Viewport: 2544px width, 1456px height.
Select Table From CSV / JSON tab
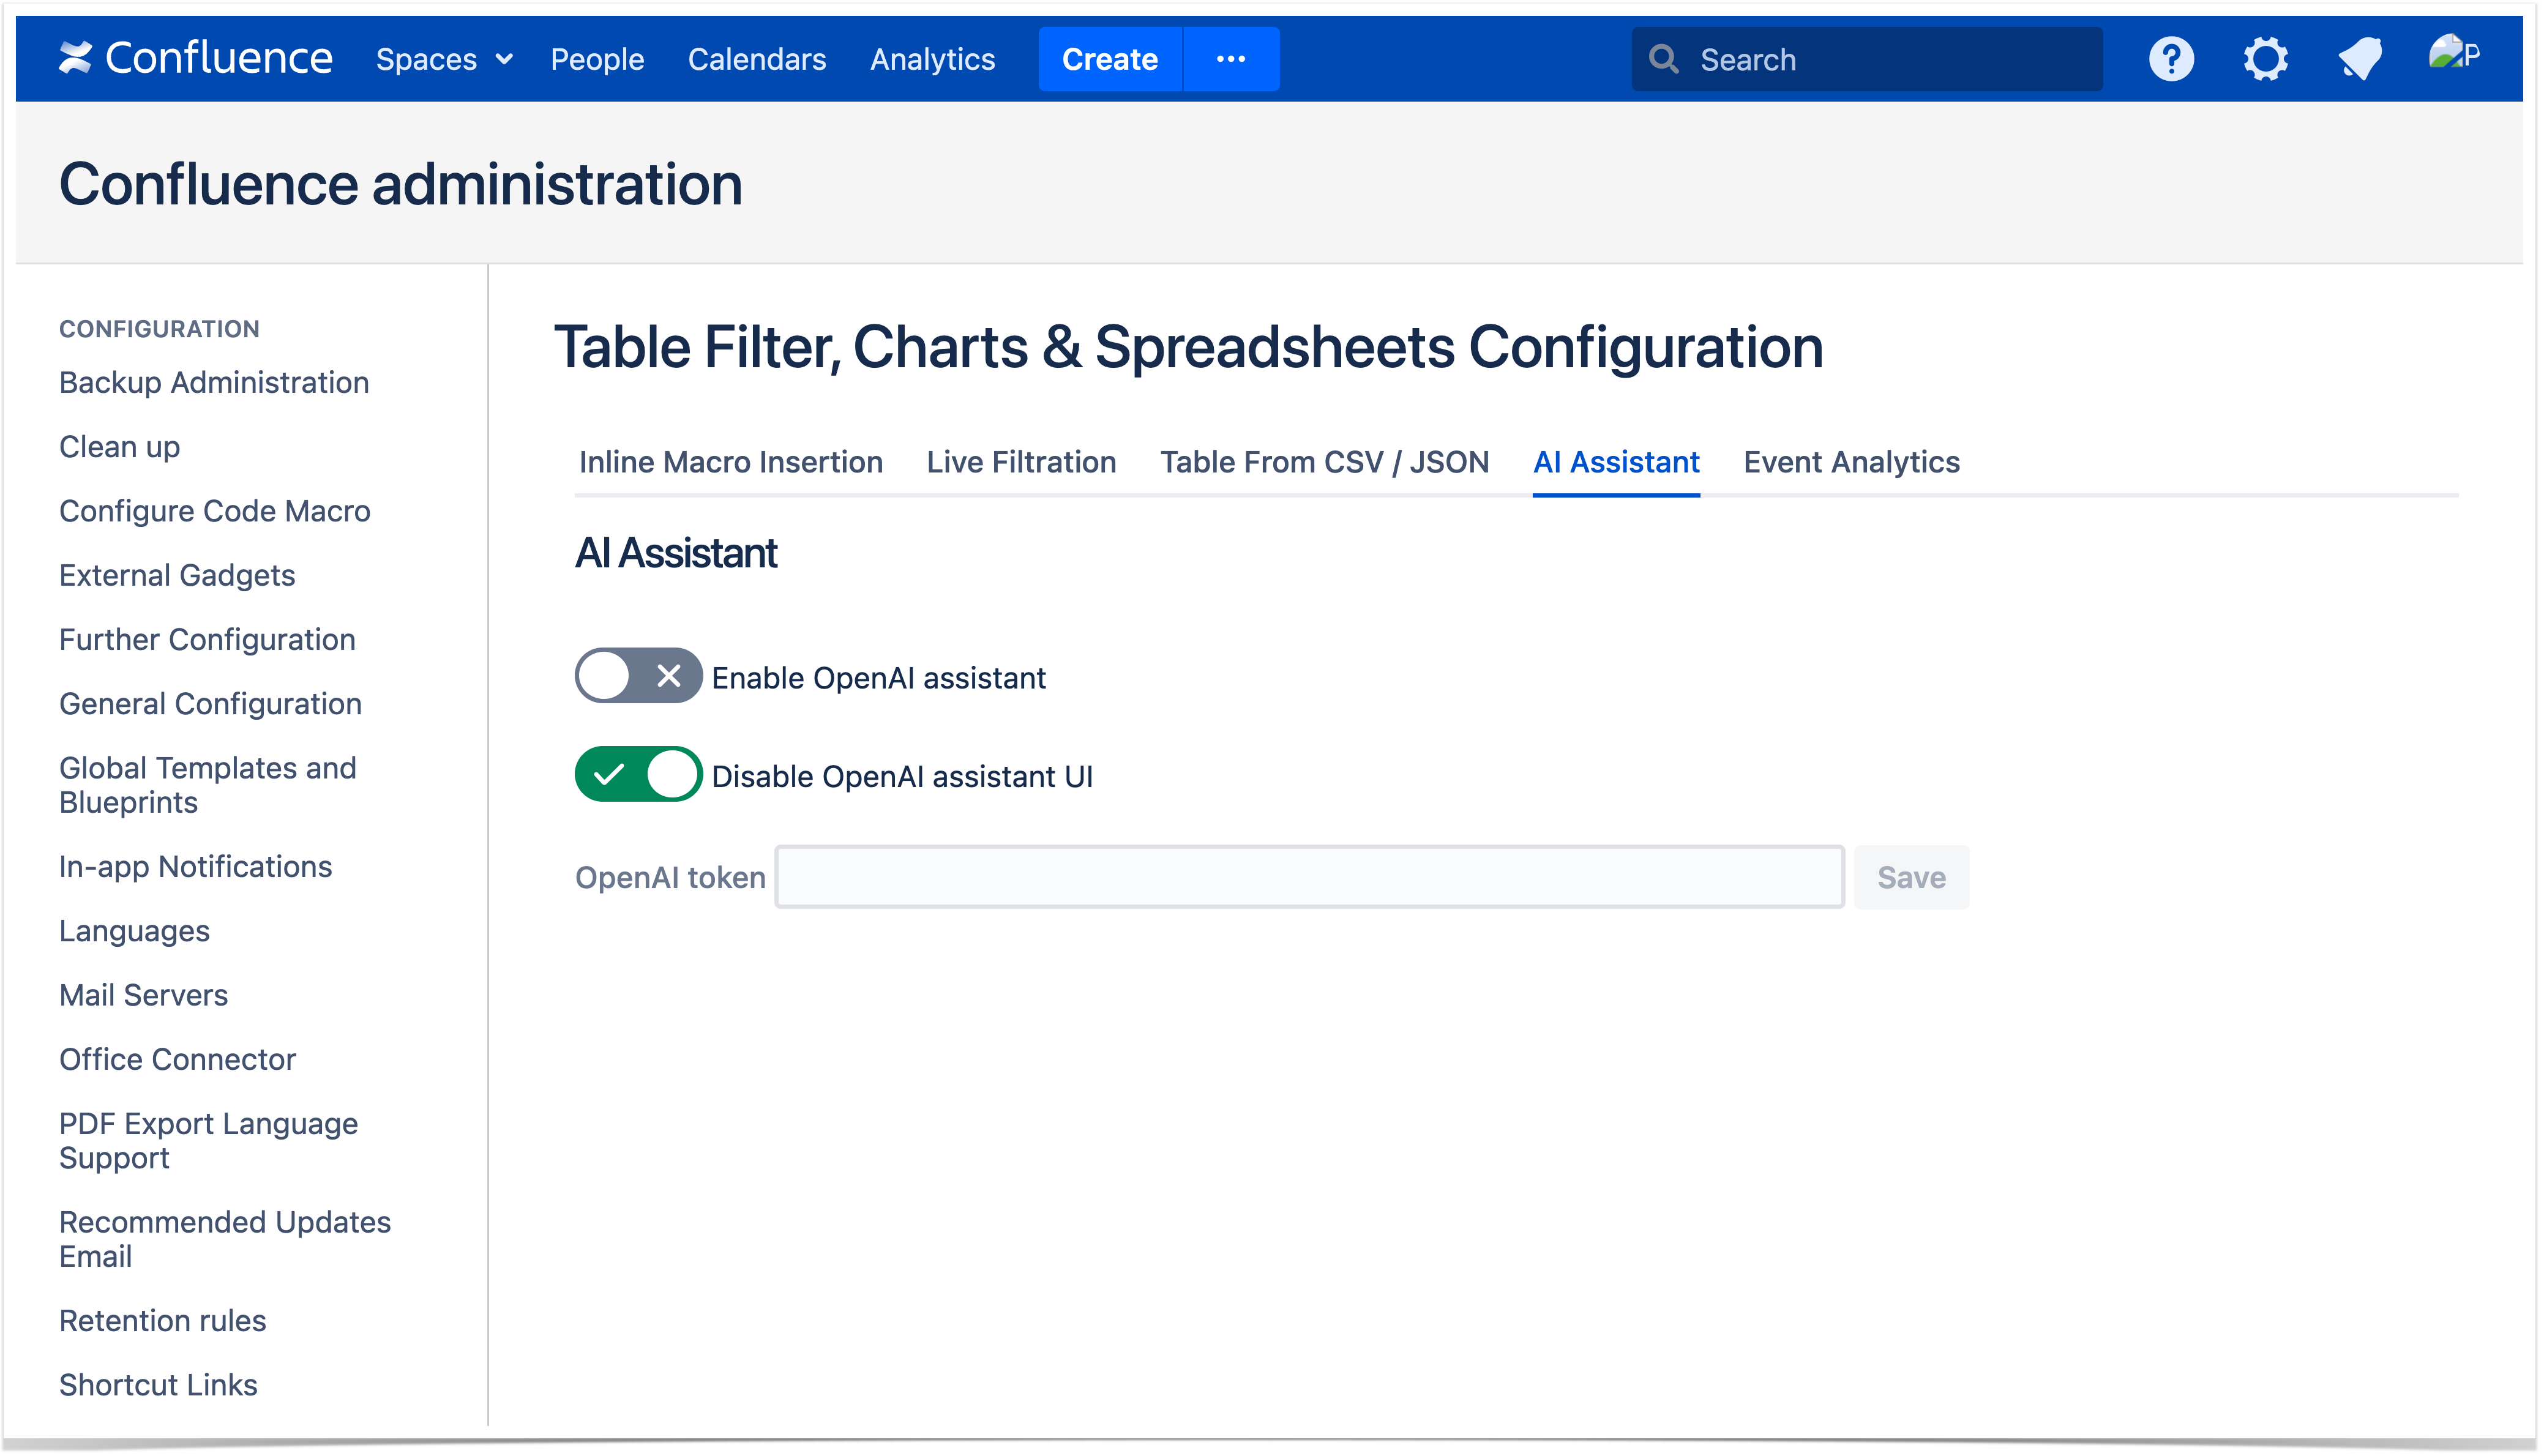pos(1324,462)
